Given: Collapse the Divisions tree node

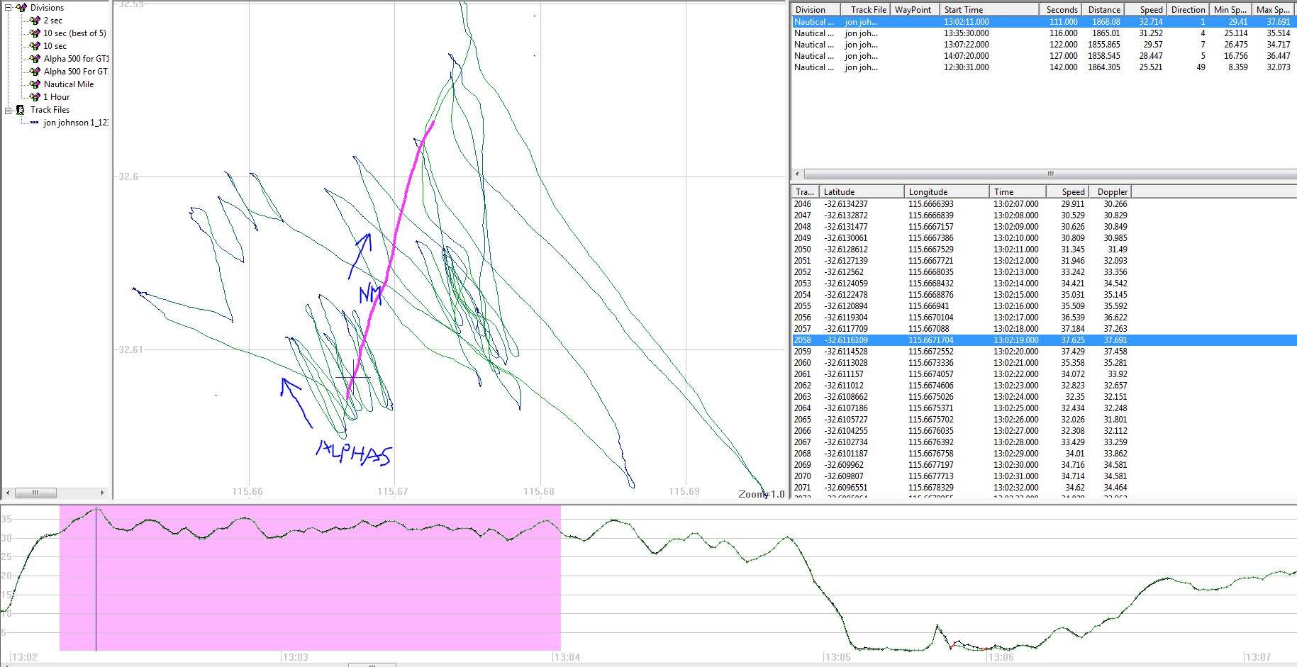Looking at the screenshot, I should point(9,8).
